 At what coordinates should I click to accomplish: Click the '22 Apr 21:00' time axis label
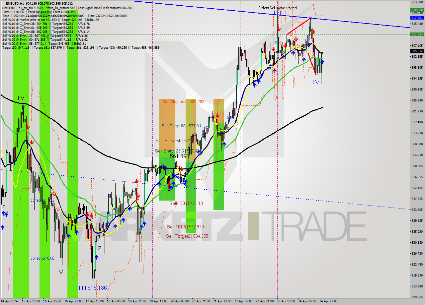pos(265,302)
